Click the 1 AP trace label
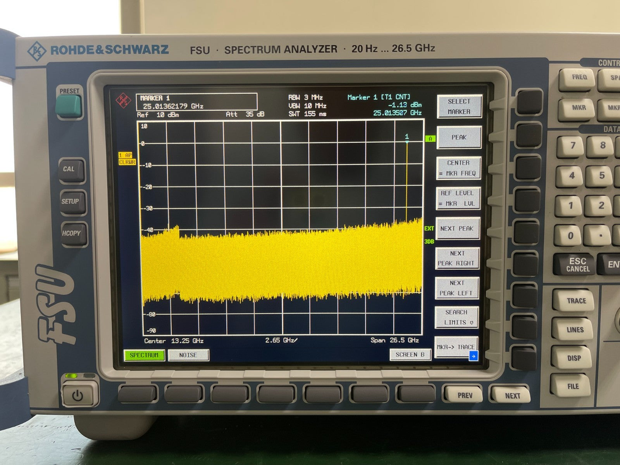Viewport: 620px width, 465px height. pyautogui.click(x=126, y=155)
